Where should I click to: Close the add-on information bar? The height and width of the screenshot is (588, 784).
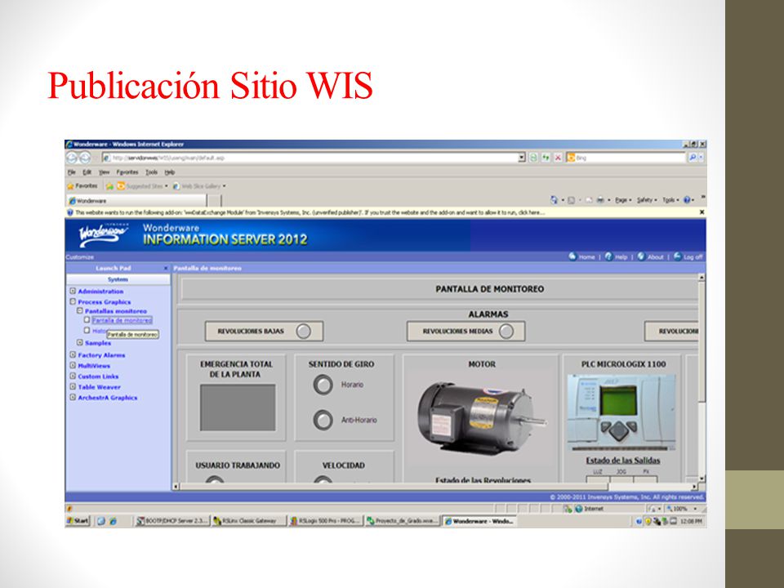(702, 212)
